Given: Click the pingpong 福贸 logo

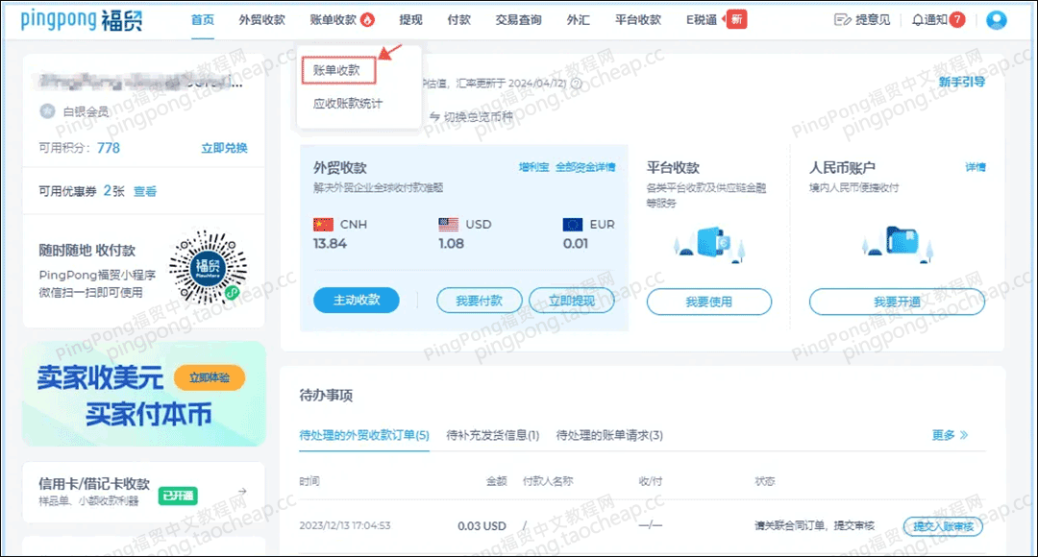Looking at the screenshot, I should pyautogui.click(x=82, y=20).
